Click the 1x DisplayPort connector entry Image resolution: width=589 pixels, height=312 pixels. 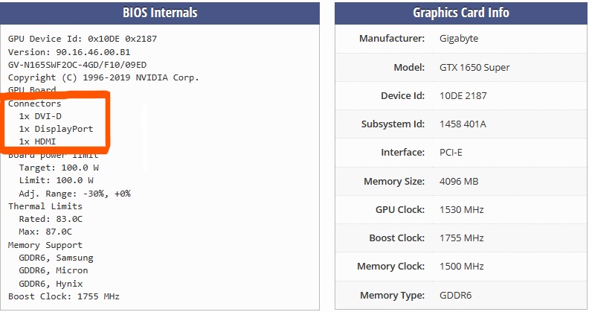[56, 129]
